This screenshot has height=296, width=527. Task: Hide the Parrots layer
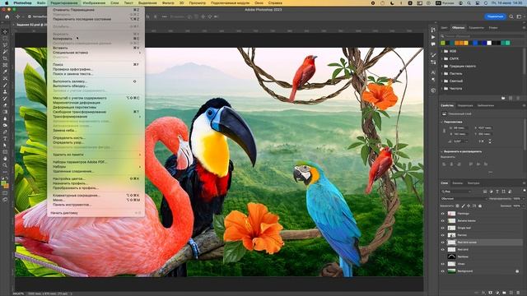(443, 235)
